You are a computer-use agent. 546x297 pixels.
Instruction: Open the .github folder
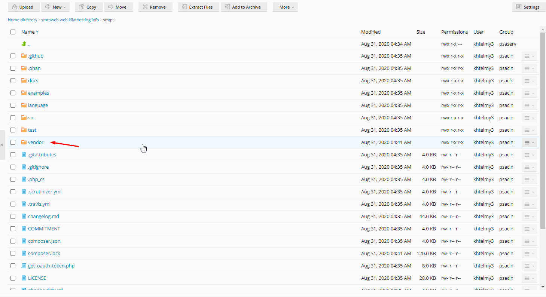click(36, 55)
